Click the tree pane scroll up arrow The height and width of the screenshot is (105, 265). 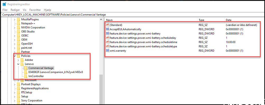pos(101,19)
